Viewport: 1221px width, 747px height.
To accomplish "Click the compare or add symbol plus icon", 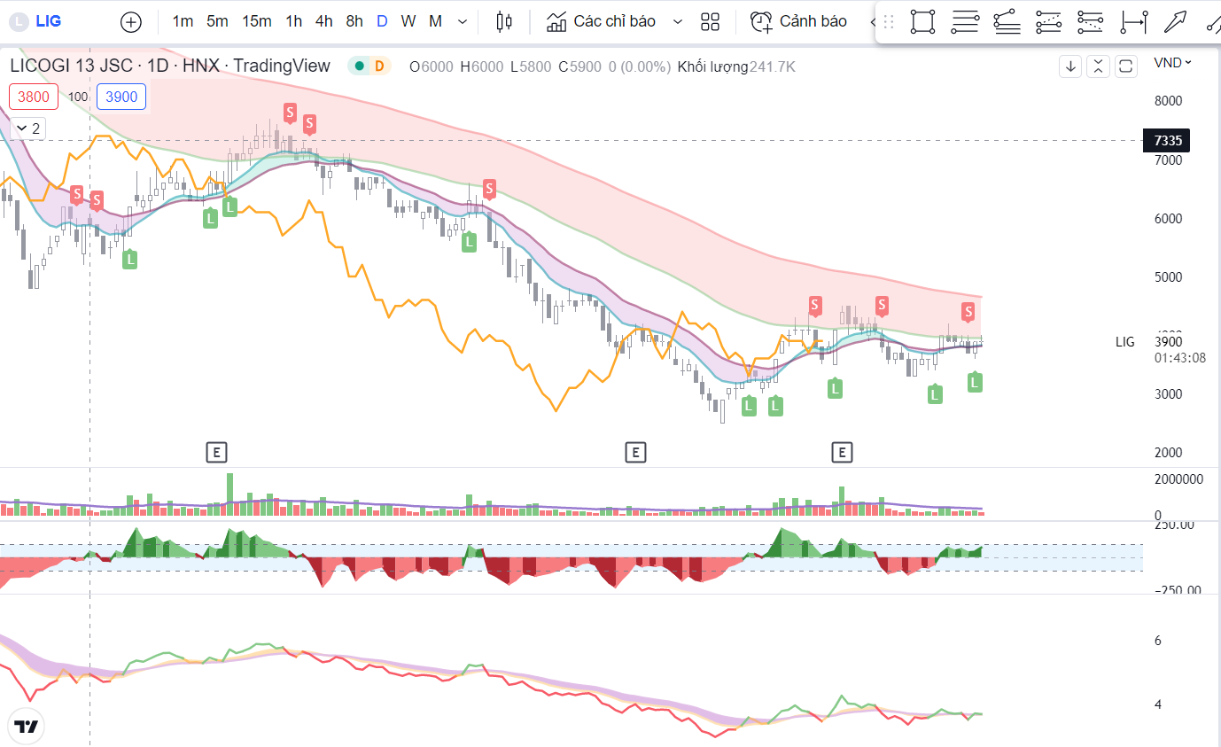I will point(131,21).
